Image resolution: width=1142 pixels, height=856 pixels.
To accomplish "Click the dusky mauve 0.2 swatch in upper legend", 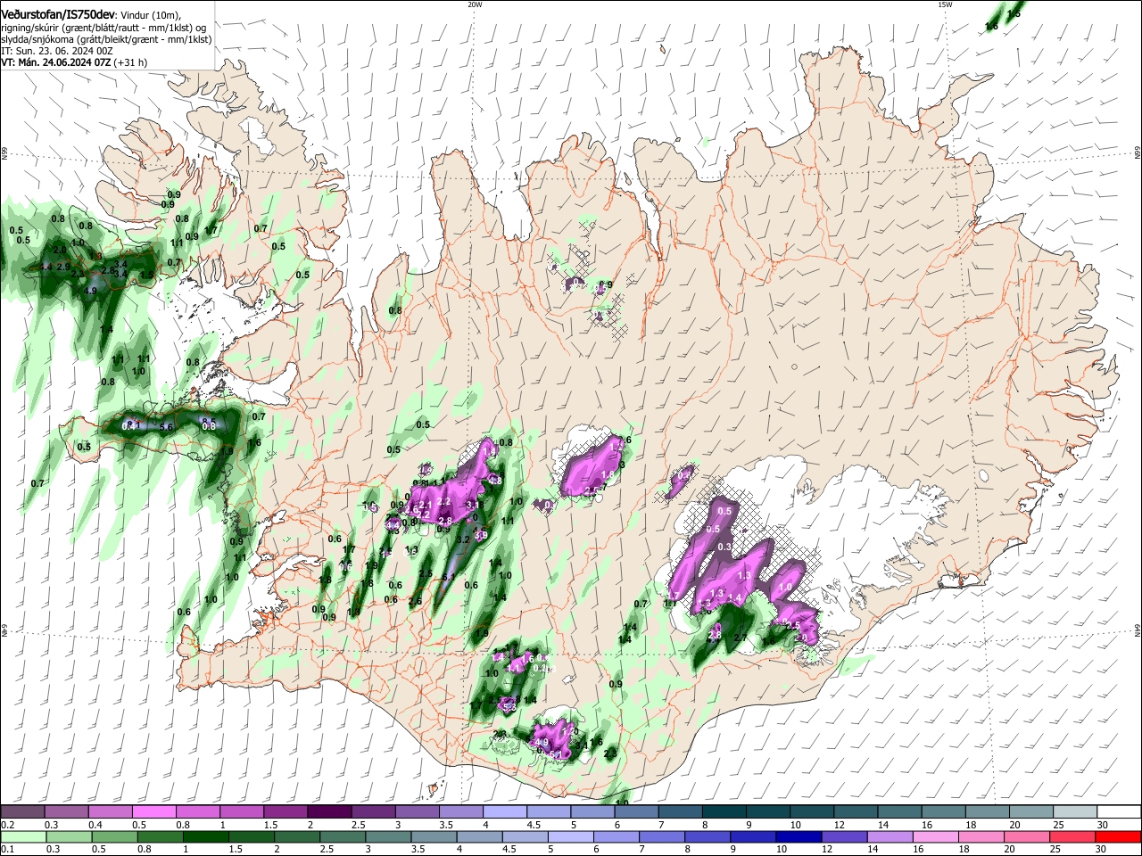I will pyautogui.click(x=22, y=812).
